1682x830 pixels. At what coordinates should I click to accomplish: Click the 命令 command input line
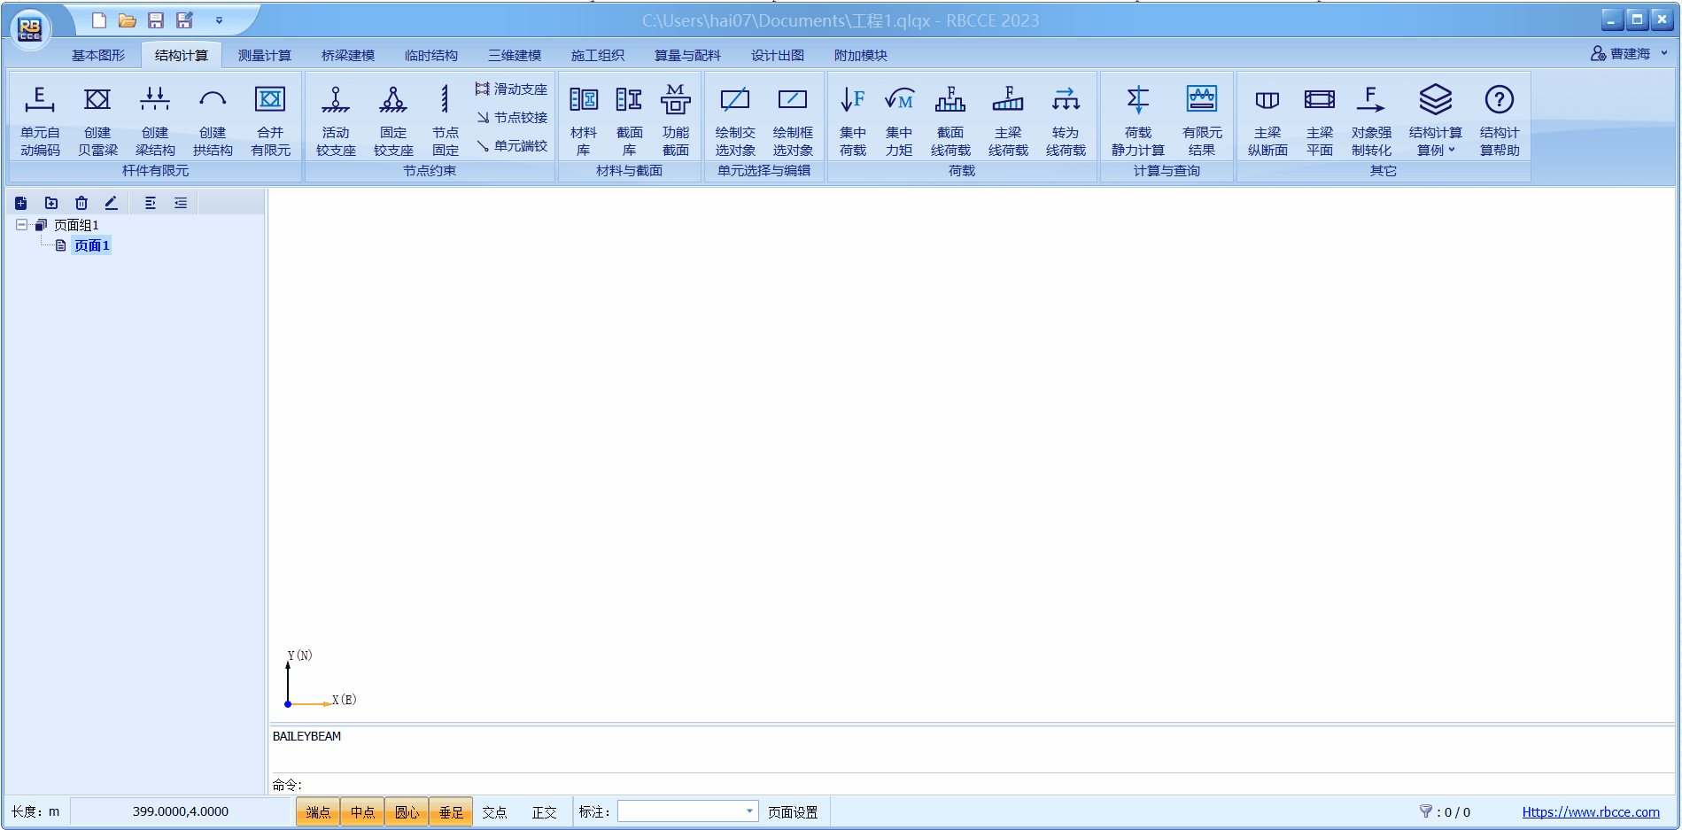[x=974, y=785]
